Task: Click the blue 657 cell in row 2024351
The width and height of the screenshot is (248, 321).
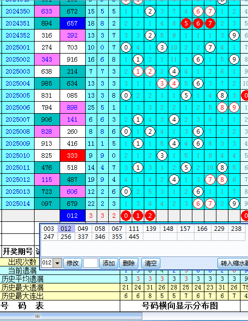Action: (72, 24)
